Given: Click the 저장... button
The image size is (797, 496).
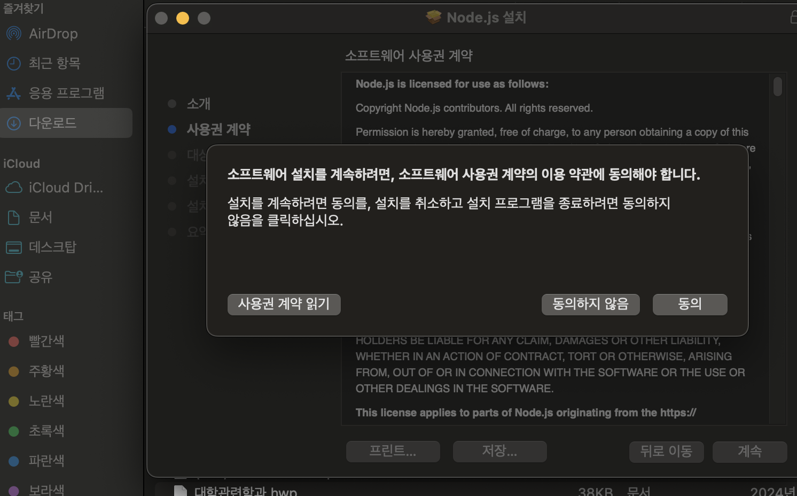Looking at the screenshot, I should pyautogui.click(x=499, y=452).
